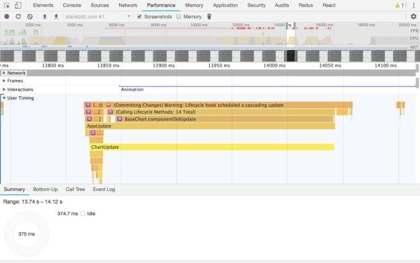Enable the Memory checkbox
This screenshot has height=263, width=420.
pyautogui.click(x=178, y=17)
